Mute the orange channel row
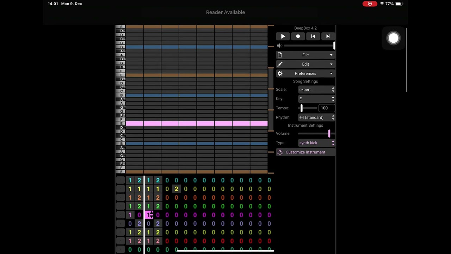Screen dimensions: 451x254 121,198
